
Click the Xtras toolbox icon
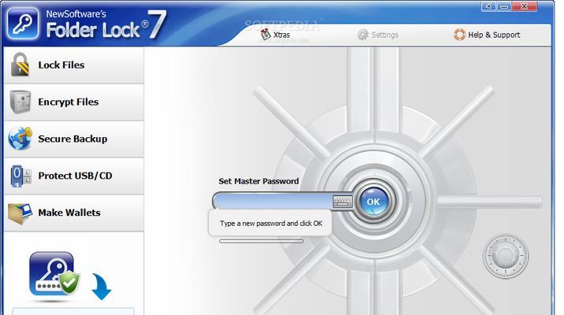[x=266, y=35]
